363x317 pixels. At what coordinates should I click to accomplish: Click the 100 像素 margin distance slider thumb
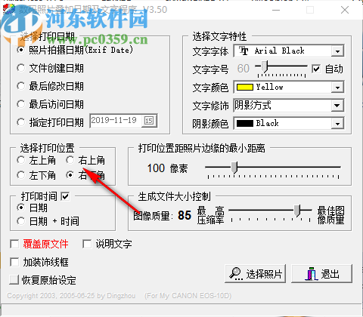[x=234, y=168]
